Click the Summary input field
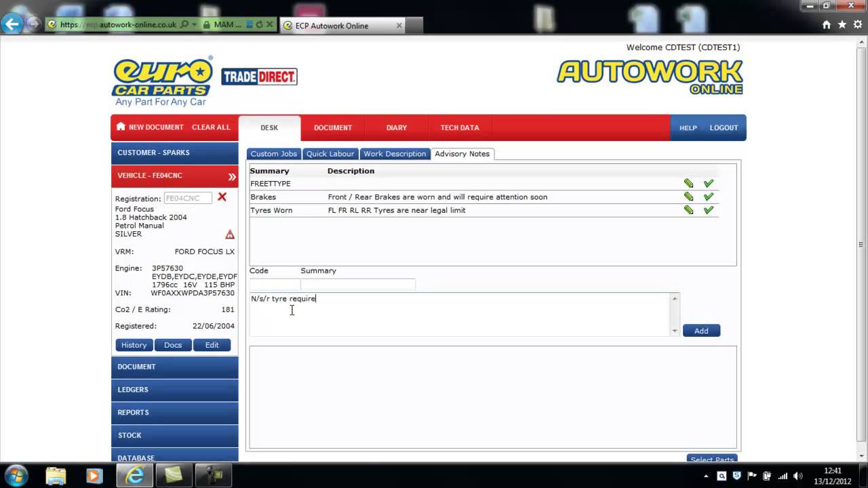The width and height of the screenshot is (868, 488). (x=358, y=285)
